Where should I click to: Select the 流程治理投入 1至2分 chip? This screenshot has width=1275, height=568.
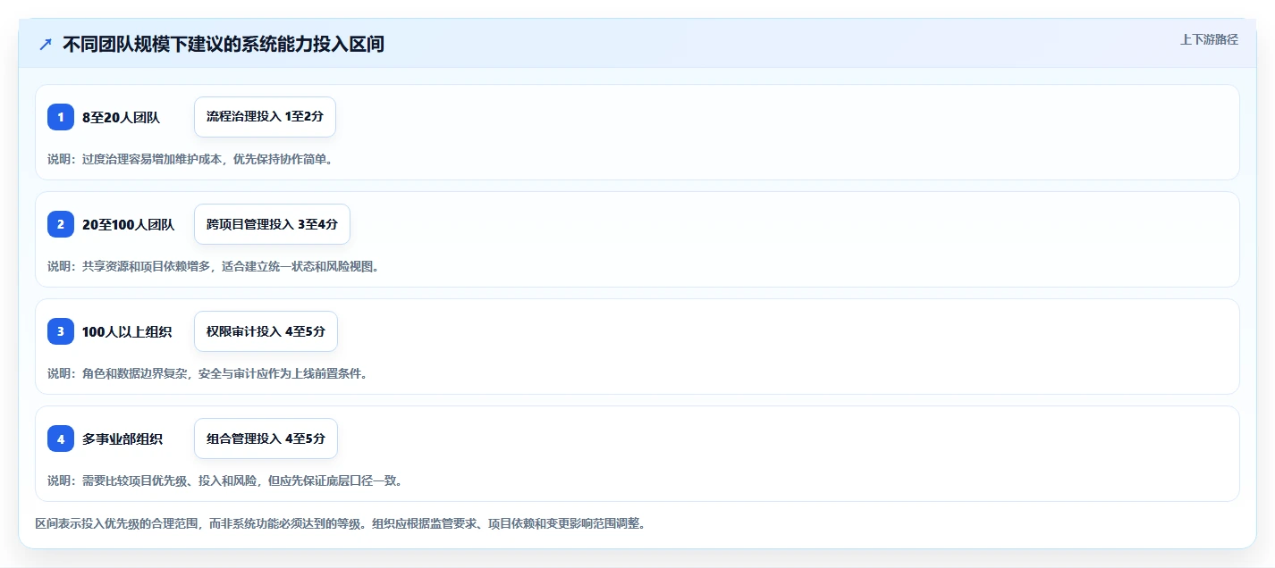(x=265, y=117)
